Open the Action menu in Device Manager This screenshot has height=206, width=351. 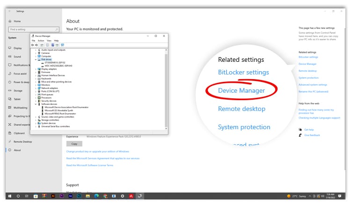point(41,41)
